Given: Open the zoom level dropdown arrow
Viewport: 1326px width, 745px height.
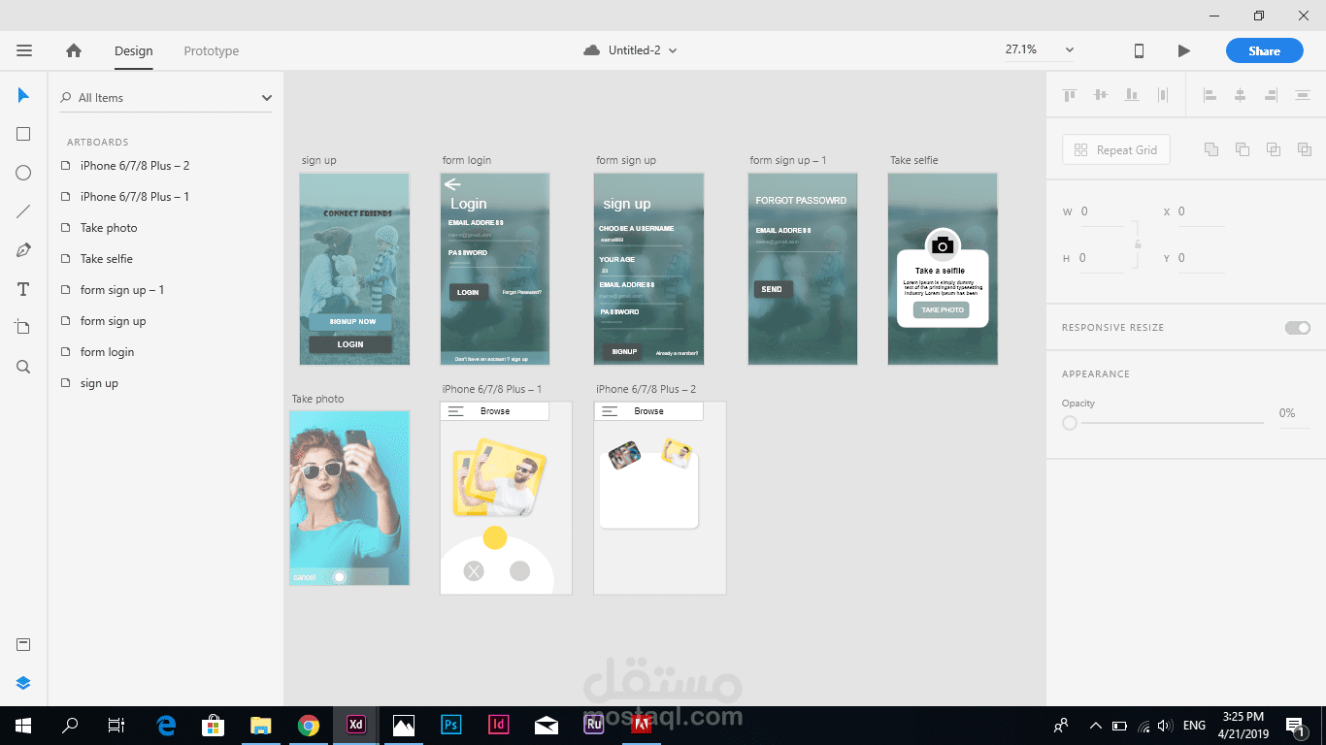Looking at the screenshot, I should pyautogui.click(x=1069, y=50).
